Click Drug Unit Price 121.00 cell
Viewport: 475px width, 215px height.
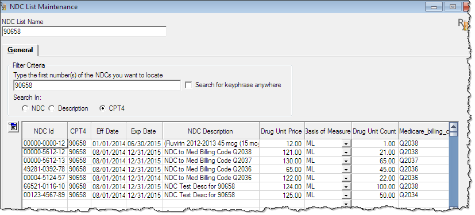[x=282, y=153]
